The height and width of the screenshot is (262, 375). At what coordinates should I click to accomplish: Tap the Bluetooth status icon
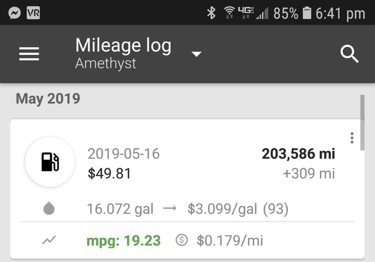click(x=211, y=13)
